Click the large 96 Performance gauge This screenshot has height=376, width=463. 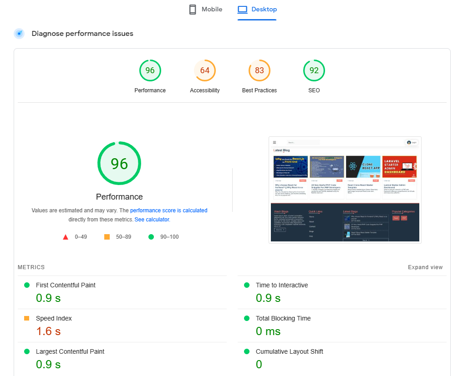coord(119,163)
